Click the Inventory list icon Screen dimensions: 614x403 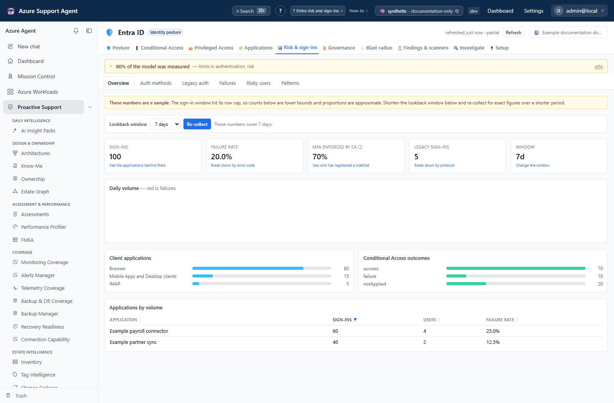15,362
